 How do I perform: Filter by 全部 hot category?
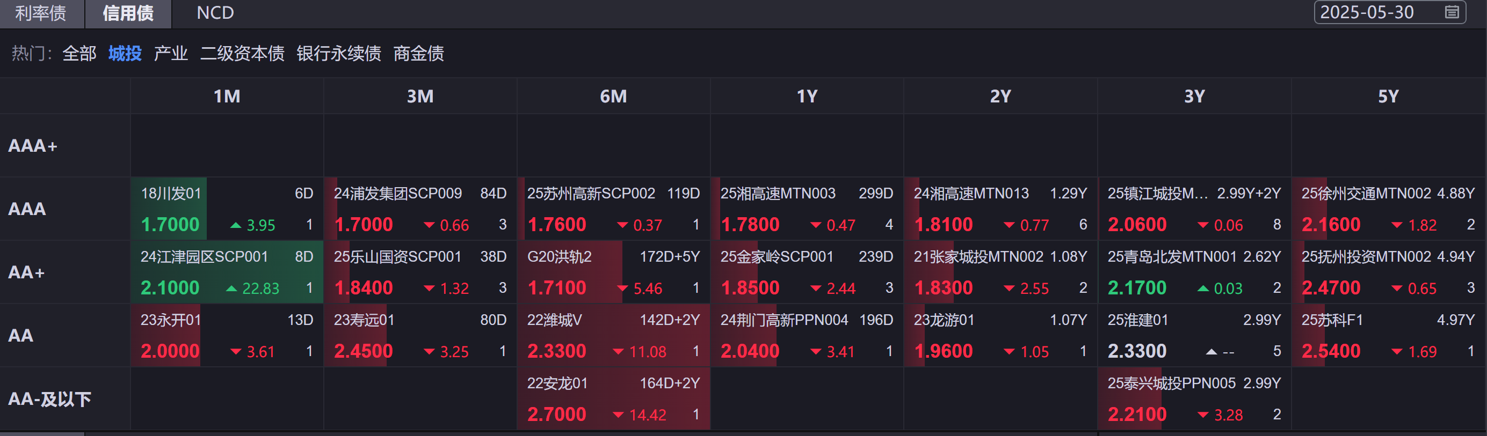[79, 54]
